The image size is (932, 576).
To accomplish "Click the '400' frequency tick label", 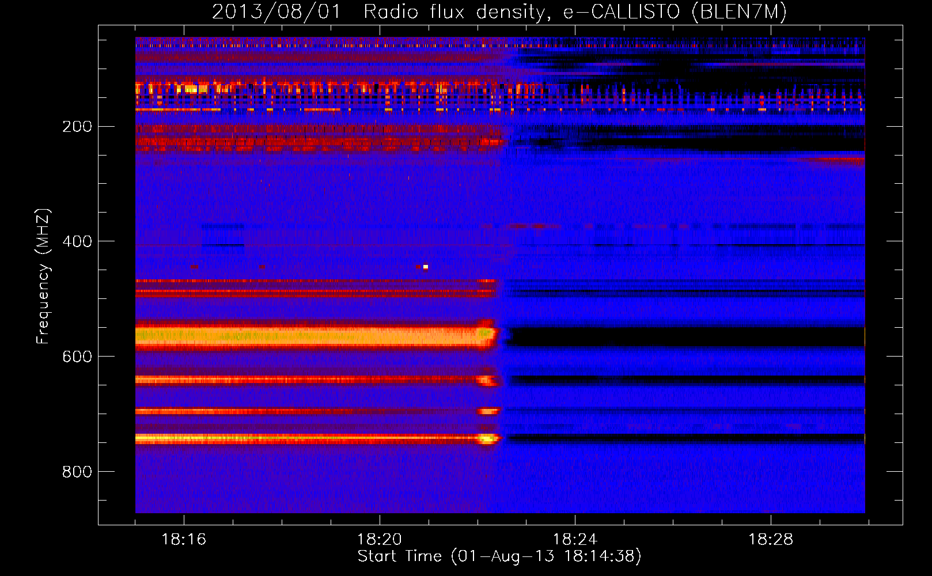I will (x=77, y=241).
